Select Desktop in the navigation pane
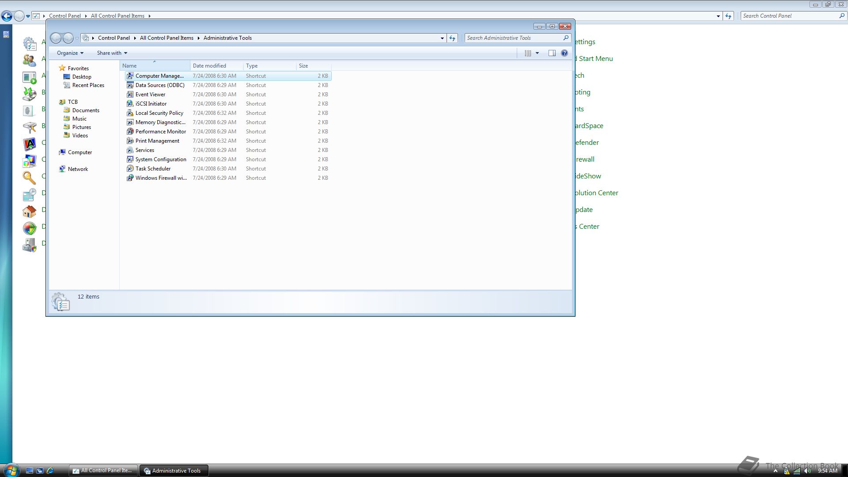The width and height of the screenshot is (848, 477). tap(82, 77)
